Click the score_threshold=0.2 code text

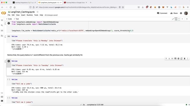(124, 31)
